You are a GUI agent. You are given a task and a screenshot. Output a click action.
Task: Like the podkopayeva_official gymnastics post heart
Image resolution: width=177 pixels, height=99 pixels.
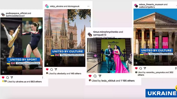3,77
